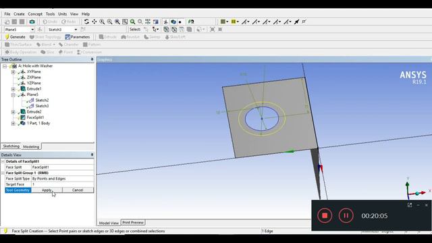Screen dimensions: 432x243
Task: Expand the XYPlane tree node
Action: click(13, 72)
